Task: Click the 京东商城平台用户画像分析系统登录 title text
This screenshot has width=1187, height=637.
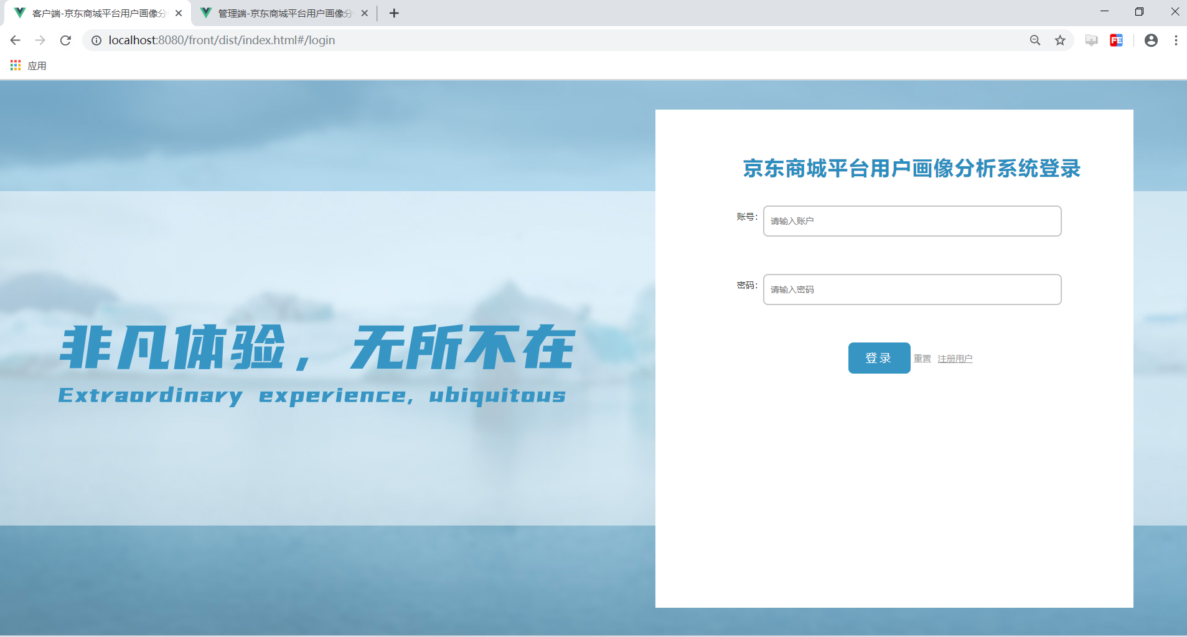Action: click(x=911, y=169)
